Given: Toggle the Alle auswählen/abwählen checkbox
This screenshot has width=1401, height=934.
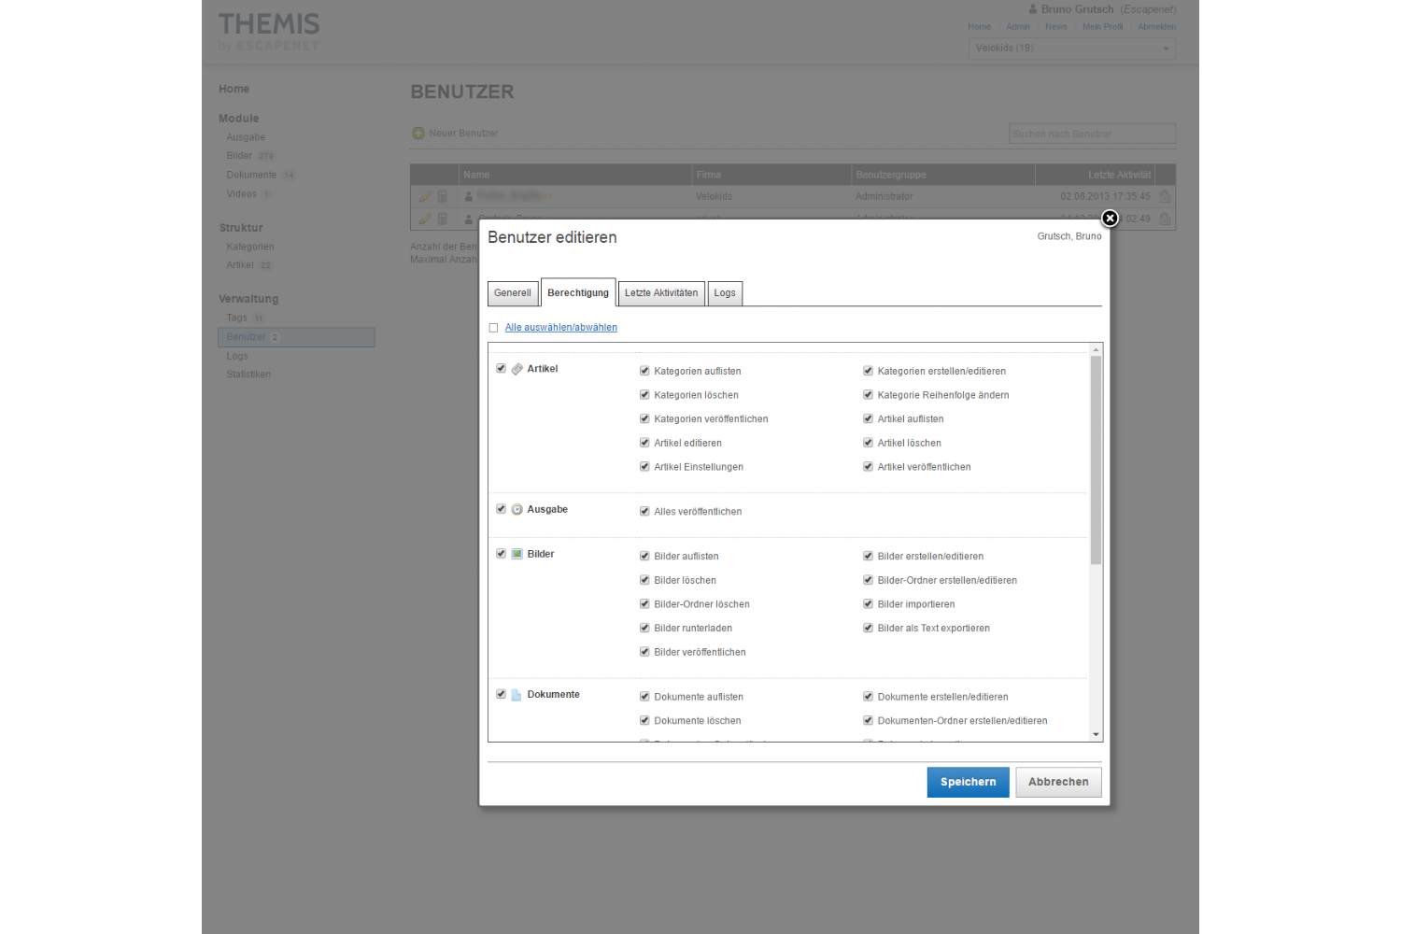Looking at the screenshot, I should [493, 328].
